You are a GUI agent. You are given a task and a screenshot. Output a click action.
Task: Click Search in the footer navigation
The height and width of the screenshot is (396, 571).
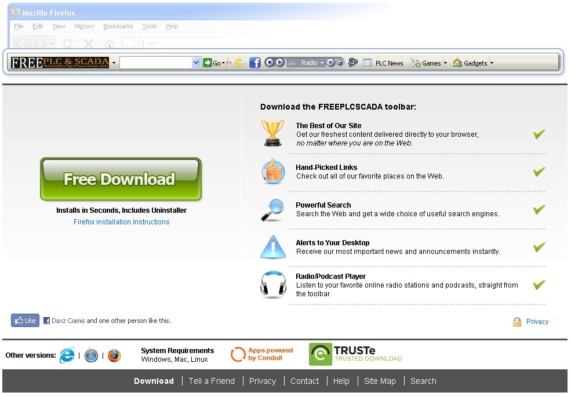[423, 381]
